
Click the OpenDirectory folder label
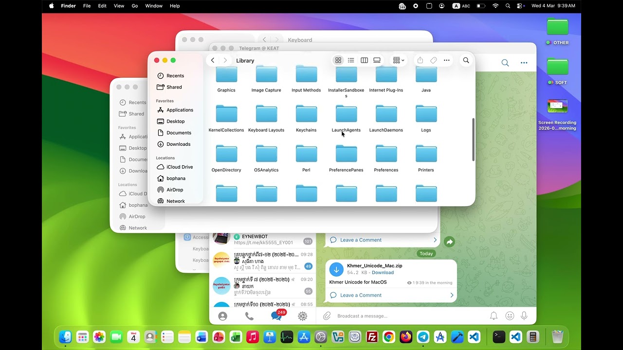tap(226, 170)
